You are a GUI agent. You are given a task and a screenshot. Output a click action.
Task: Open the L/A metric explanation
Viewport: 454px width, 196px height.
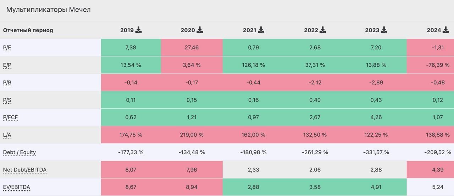coord(7,135)
